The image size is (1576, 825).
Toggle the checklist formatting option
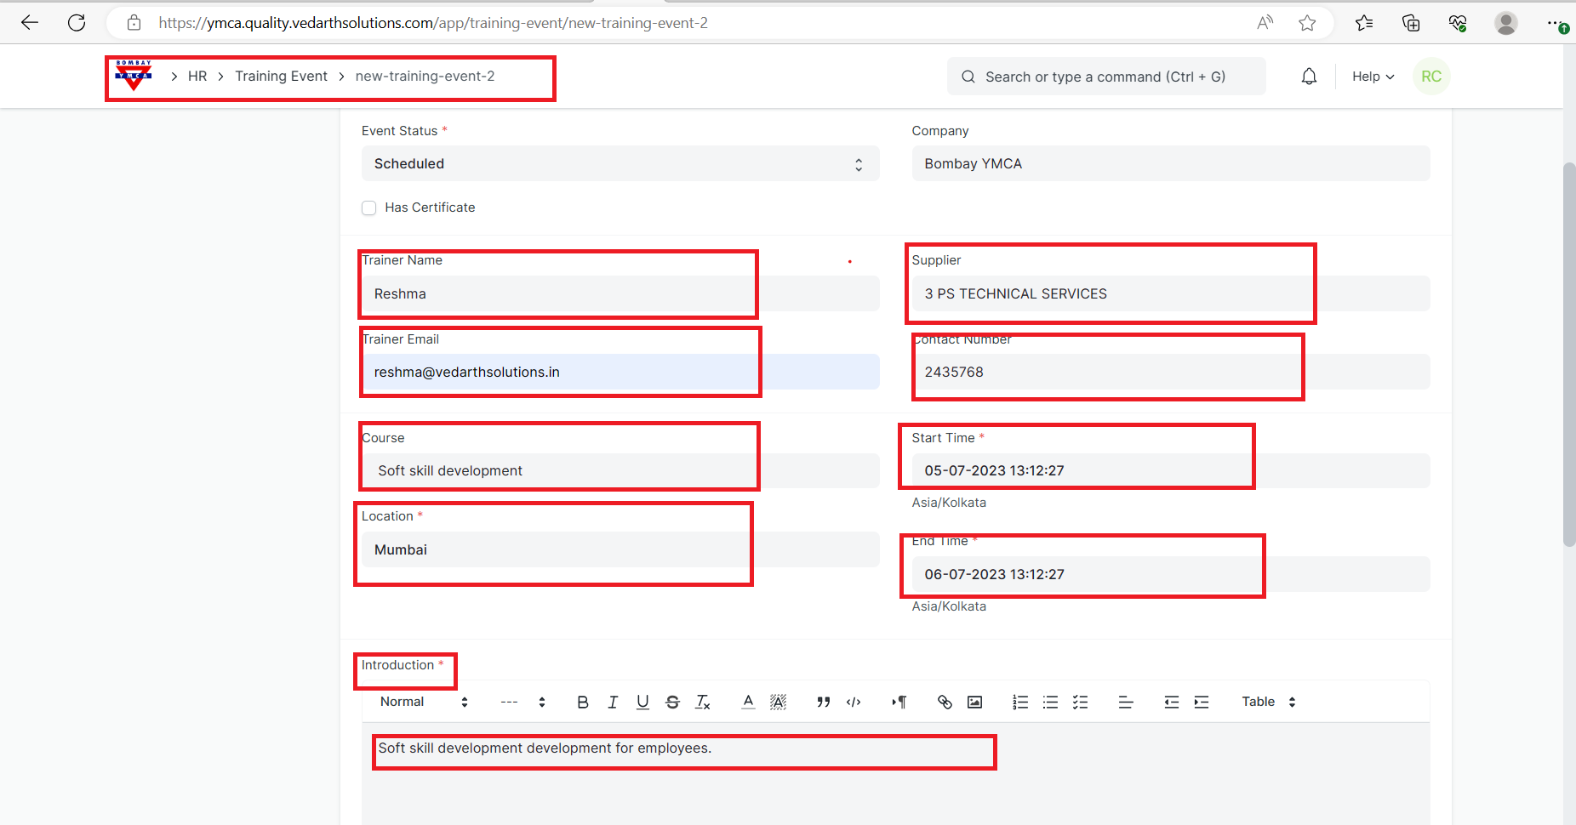tap(1080, 702)
